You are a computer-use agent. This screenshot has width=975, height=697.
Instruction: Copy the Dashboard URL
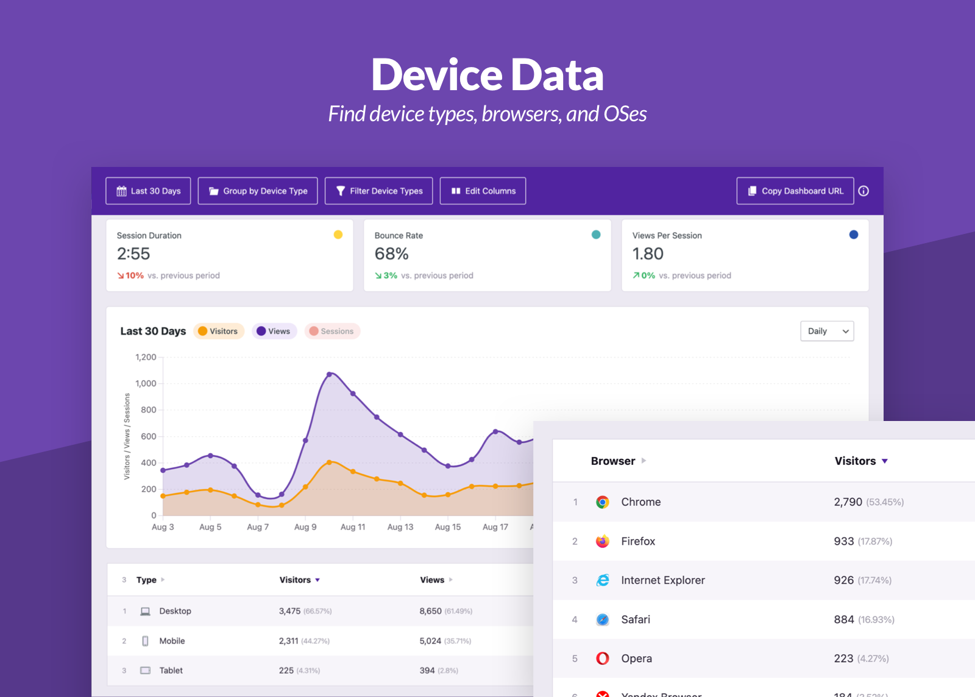795,191
